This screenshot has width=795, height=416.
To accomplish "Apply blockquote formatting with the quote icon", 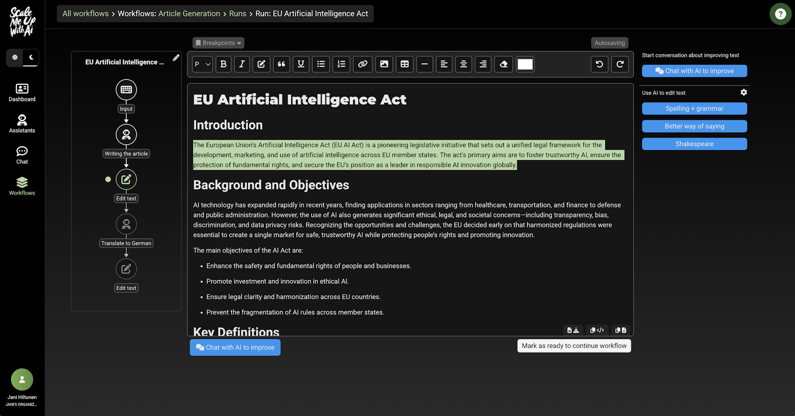I will (x=281, y=64).
